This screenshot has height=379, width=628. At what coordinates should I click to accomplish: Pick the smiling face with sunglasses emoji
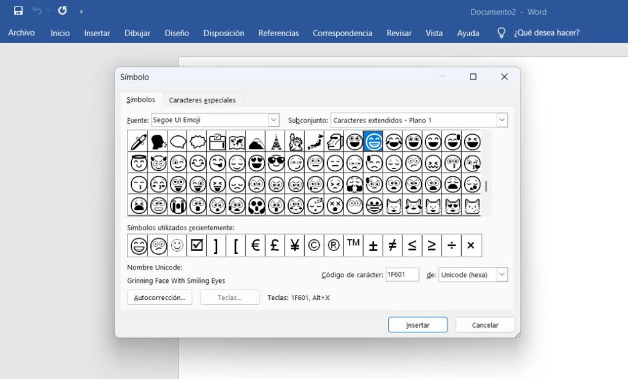[x=275, y=163]
